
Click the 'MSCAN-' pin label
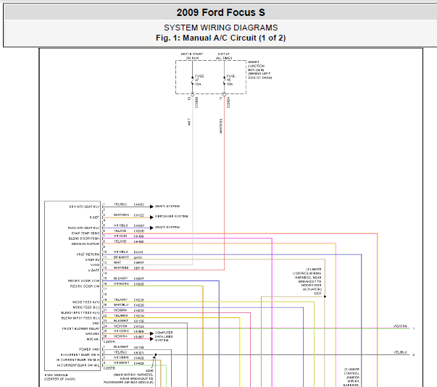pos(93,339)
